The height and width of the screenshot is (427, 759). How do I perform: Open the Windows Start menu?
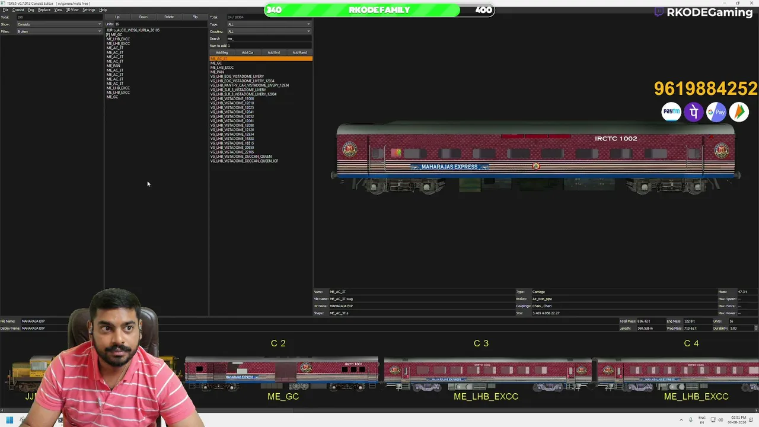(9, 420)
